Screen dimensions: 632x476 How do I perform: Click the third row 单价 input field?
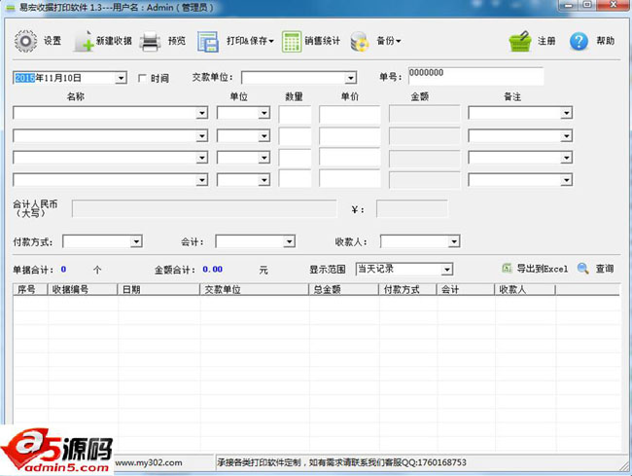click(x=349, y=158)
